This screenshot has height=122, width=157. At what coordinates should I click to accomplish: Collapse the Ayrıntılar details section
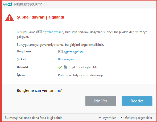(x=107, y=118)
